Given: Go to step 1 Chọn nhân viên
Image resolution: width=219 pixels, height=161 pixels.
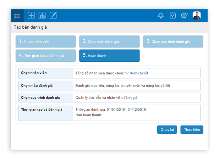Looking at the screenshot, I should 45,41.
